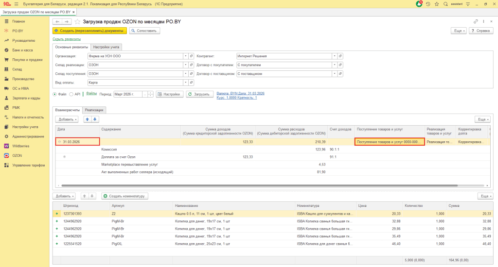Open Руководителю sidebar section
This screenshot has width=498, height=267.
point(23,41)
